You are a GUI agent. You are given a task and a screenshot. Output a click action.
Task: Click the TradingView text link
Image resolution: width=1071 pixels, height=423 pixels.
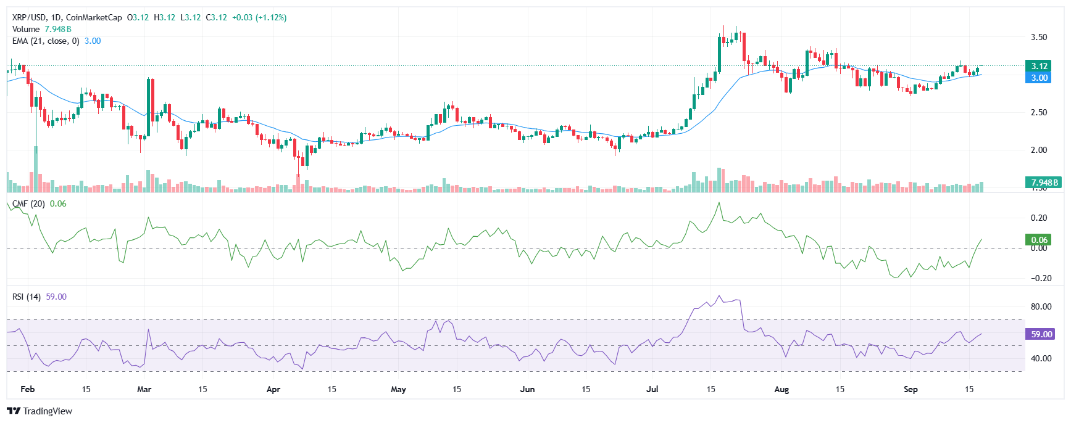click(x=48, y=411)
